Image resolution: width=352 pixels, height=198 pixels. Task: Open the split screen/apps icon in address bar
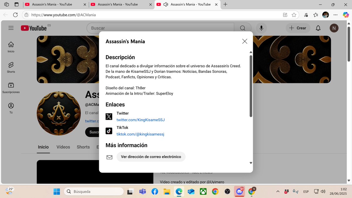285,15
